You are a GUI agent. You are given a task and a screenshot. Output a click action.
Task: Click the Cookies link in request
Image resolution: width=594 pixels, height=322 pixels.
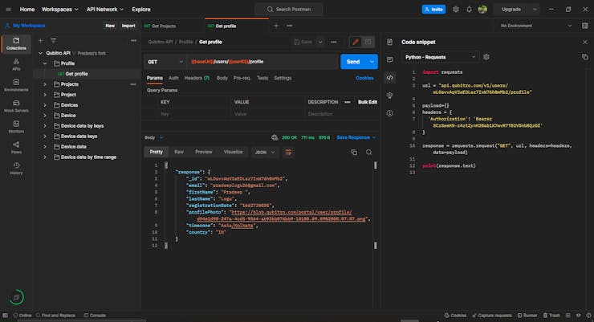364,78
